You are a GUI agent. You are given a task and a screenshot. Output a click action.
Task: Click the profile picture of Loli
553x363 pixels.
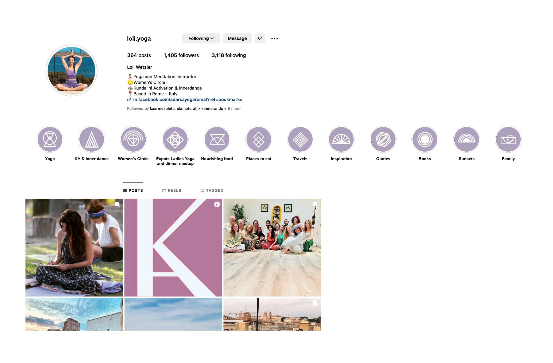pos(72,71)
